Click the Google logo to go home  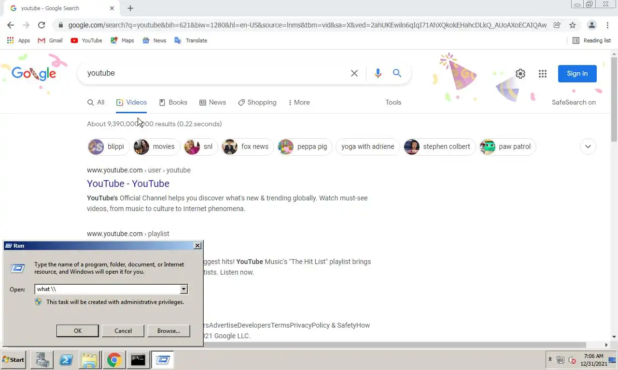pyautogui.click(x=34, y=73)
